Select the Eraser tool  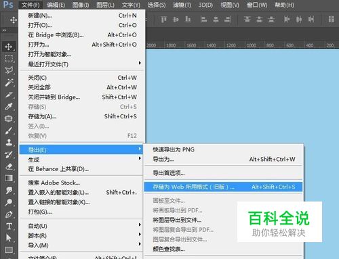pos(9,166)
